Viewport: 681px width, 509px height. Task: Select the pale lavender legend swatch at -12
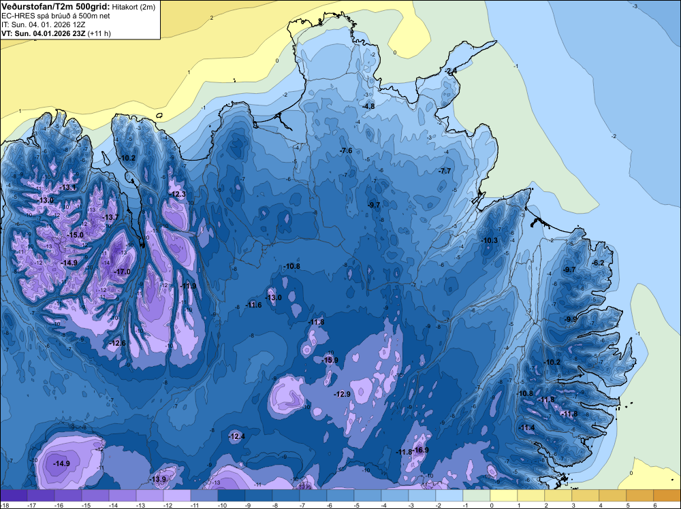click(x=177, y=495)
